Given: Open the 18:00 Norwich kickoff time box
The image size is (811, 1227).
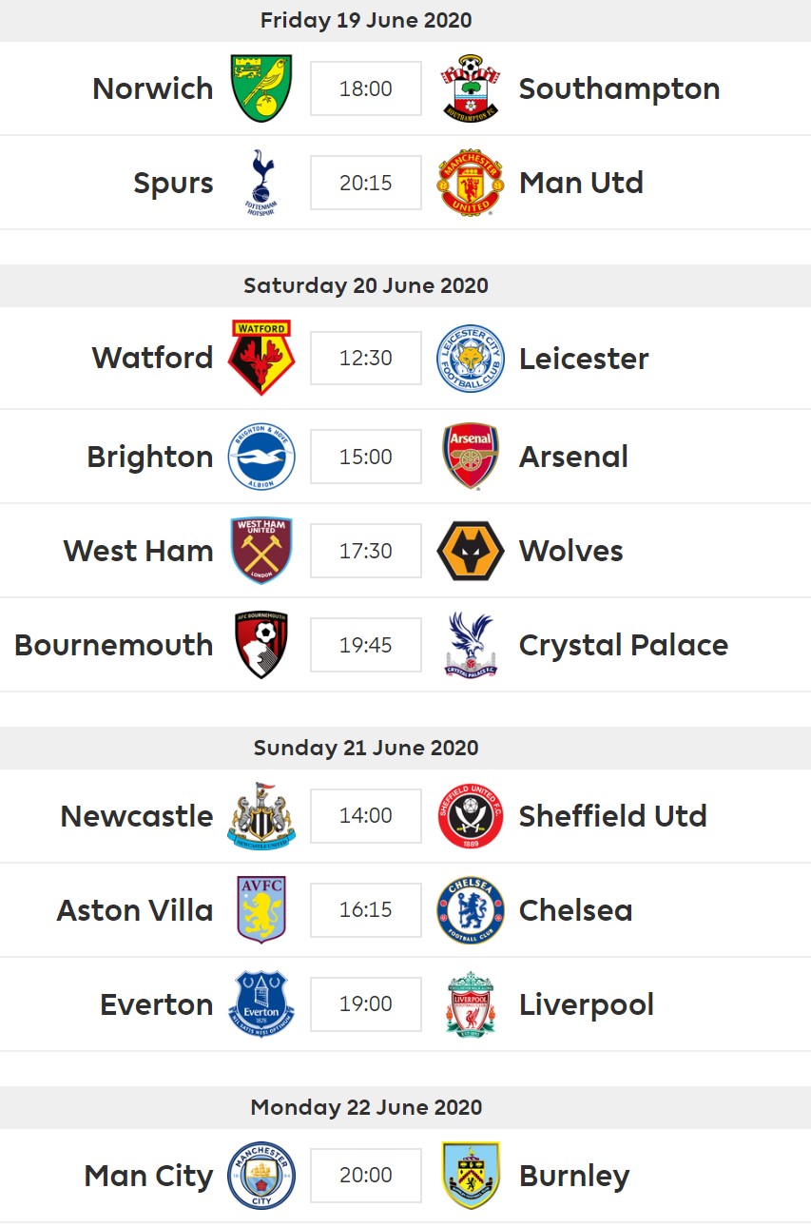Looking at the screenshot, I should [366, 88].
